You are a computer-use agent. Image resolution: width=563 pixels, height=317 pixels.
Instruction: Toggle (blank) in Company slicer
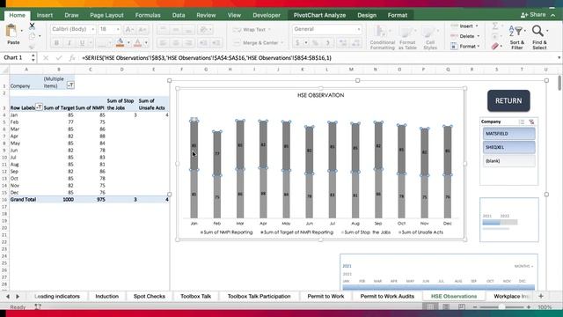[508, 160]
